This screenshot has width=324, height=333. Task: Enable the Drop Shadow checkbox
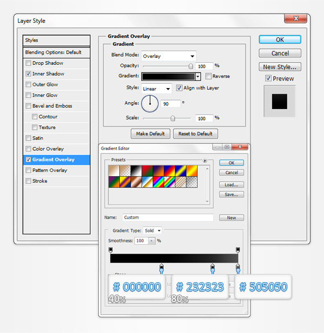click(x=28, y=63)
